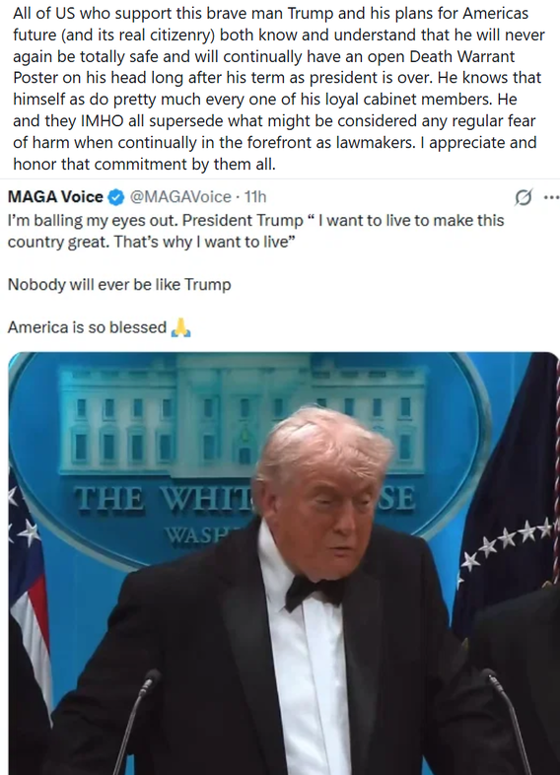Visit the @MAGAVoice handle link

[180, 197]
